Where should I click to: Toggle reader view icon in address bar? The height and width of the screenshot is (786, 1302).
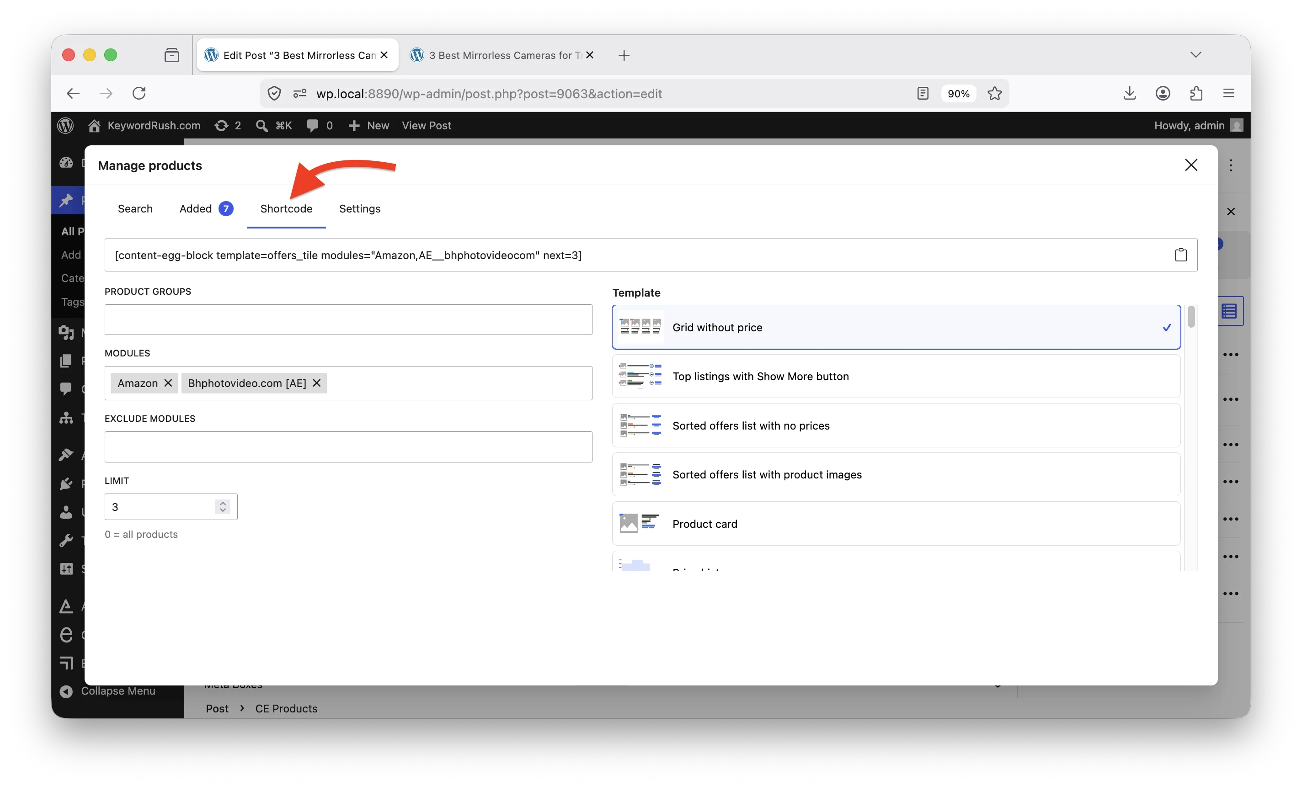point(923,94)
